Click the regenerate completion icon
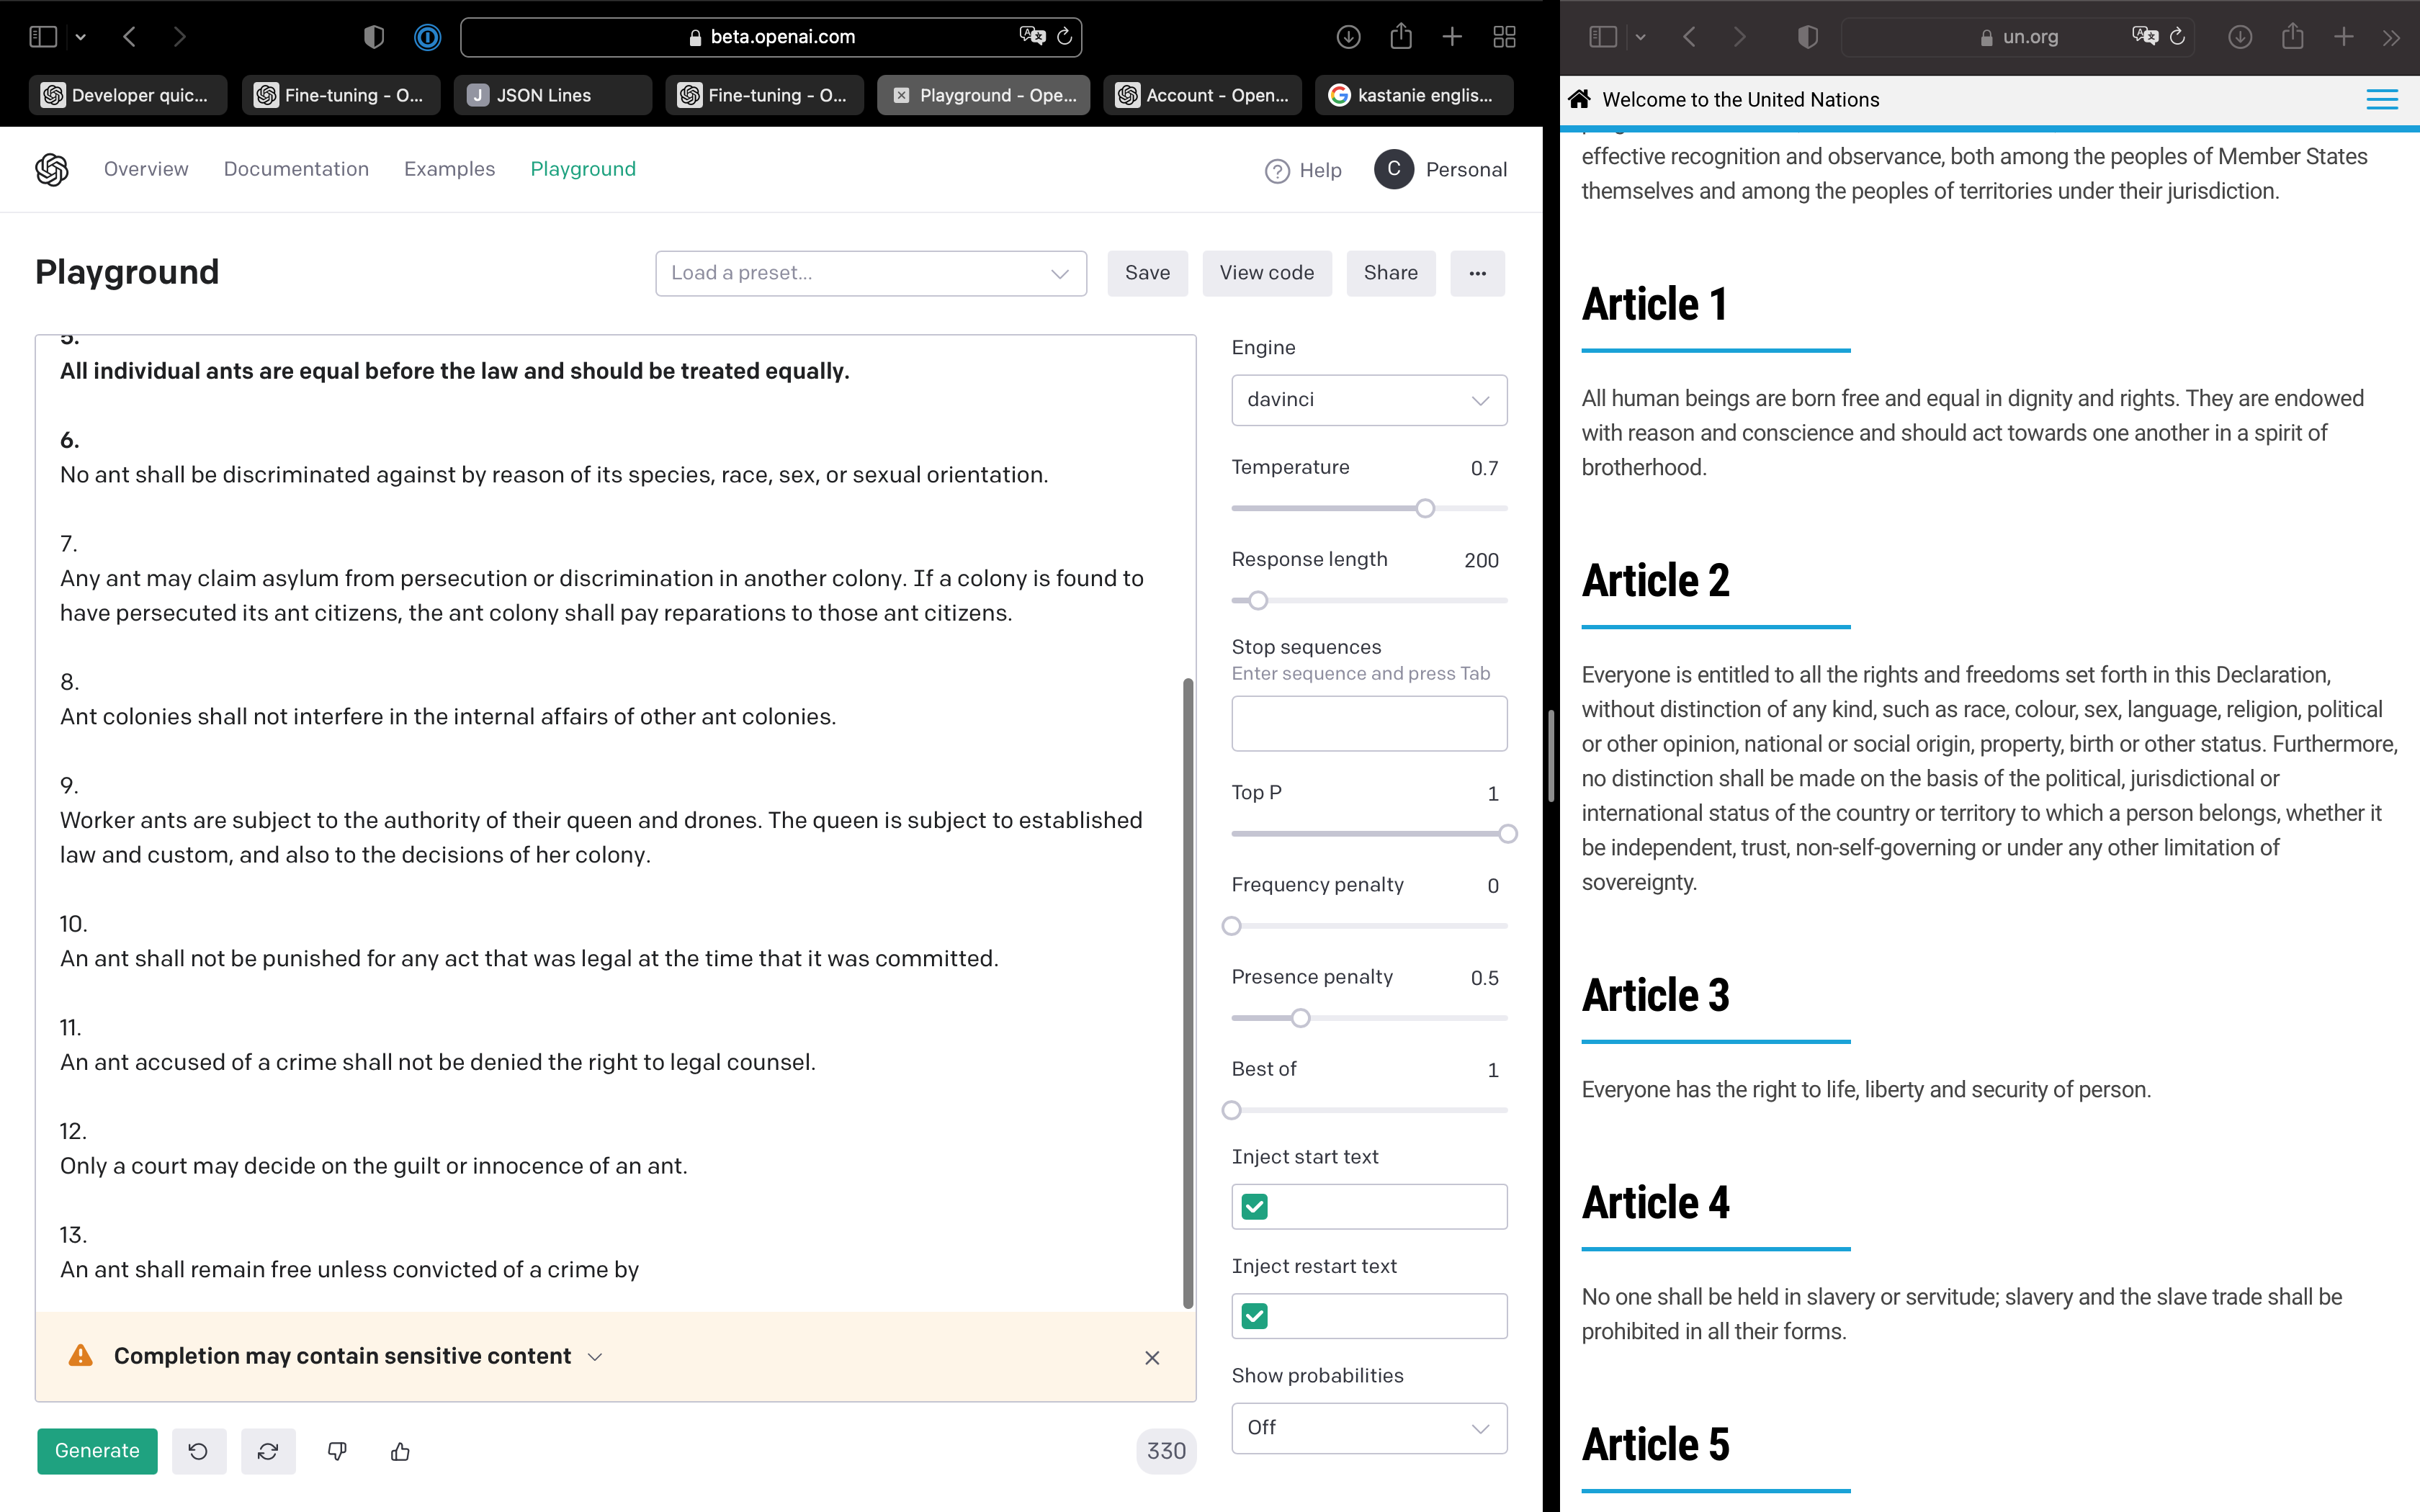This screenshot has height=1512, width=2420. coord(268,1451)
